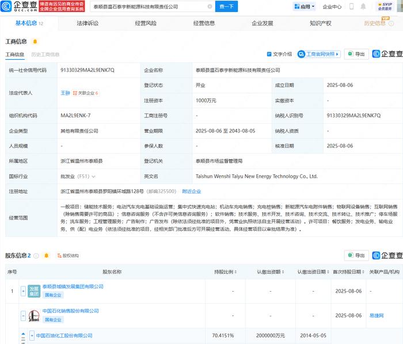This screenshot has height=344, width=403.
Task: Open the 应用 dropdown menu
Action: click(x=305, y=6)
